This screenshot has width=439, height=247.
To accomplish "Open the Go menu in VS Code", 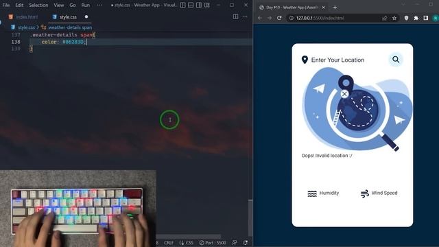I will point(73,5).
